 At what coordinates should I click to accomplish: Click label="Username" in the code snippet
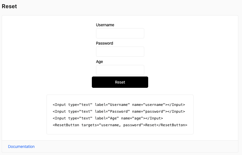click(112, 105)
